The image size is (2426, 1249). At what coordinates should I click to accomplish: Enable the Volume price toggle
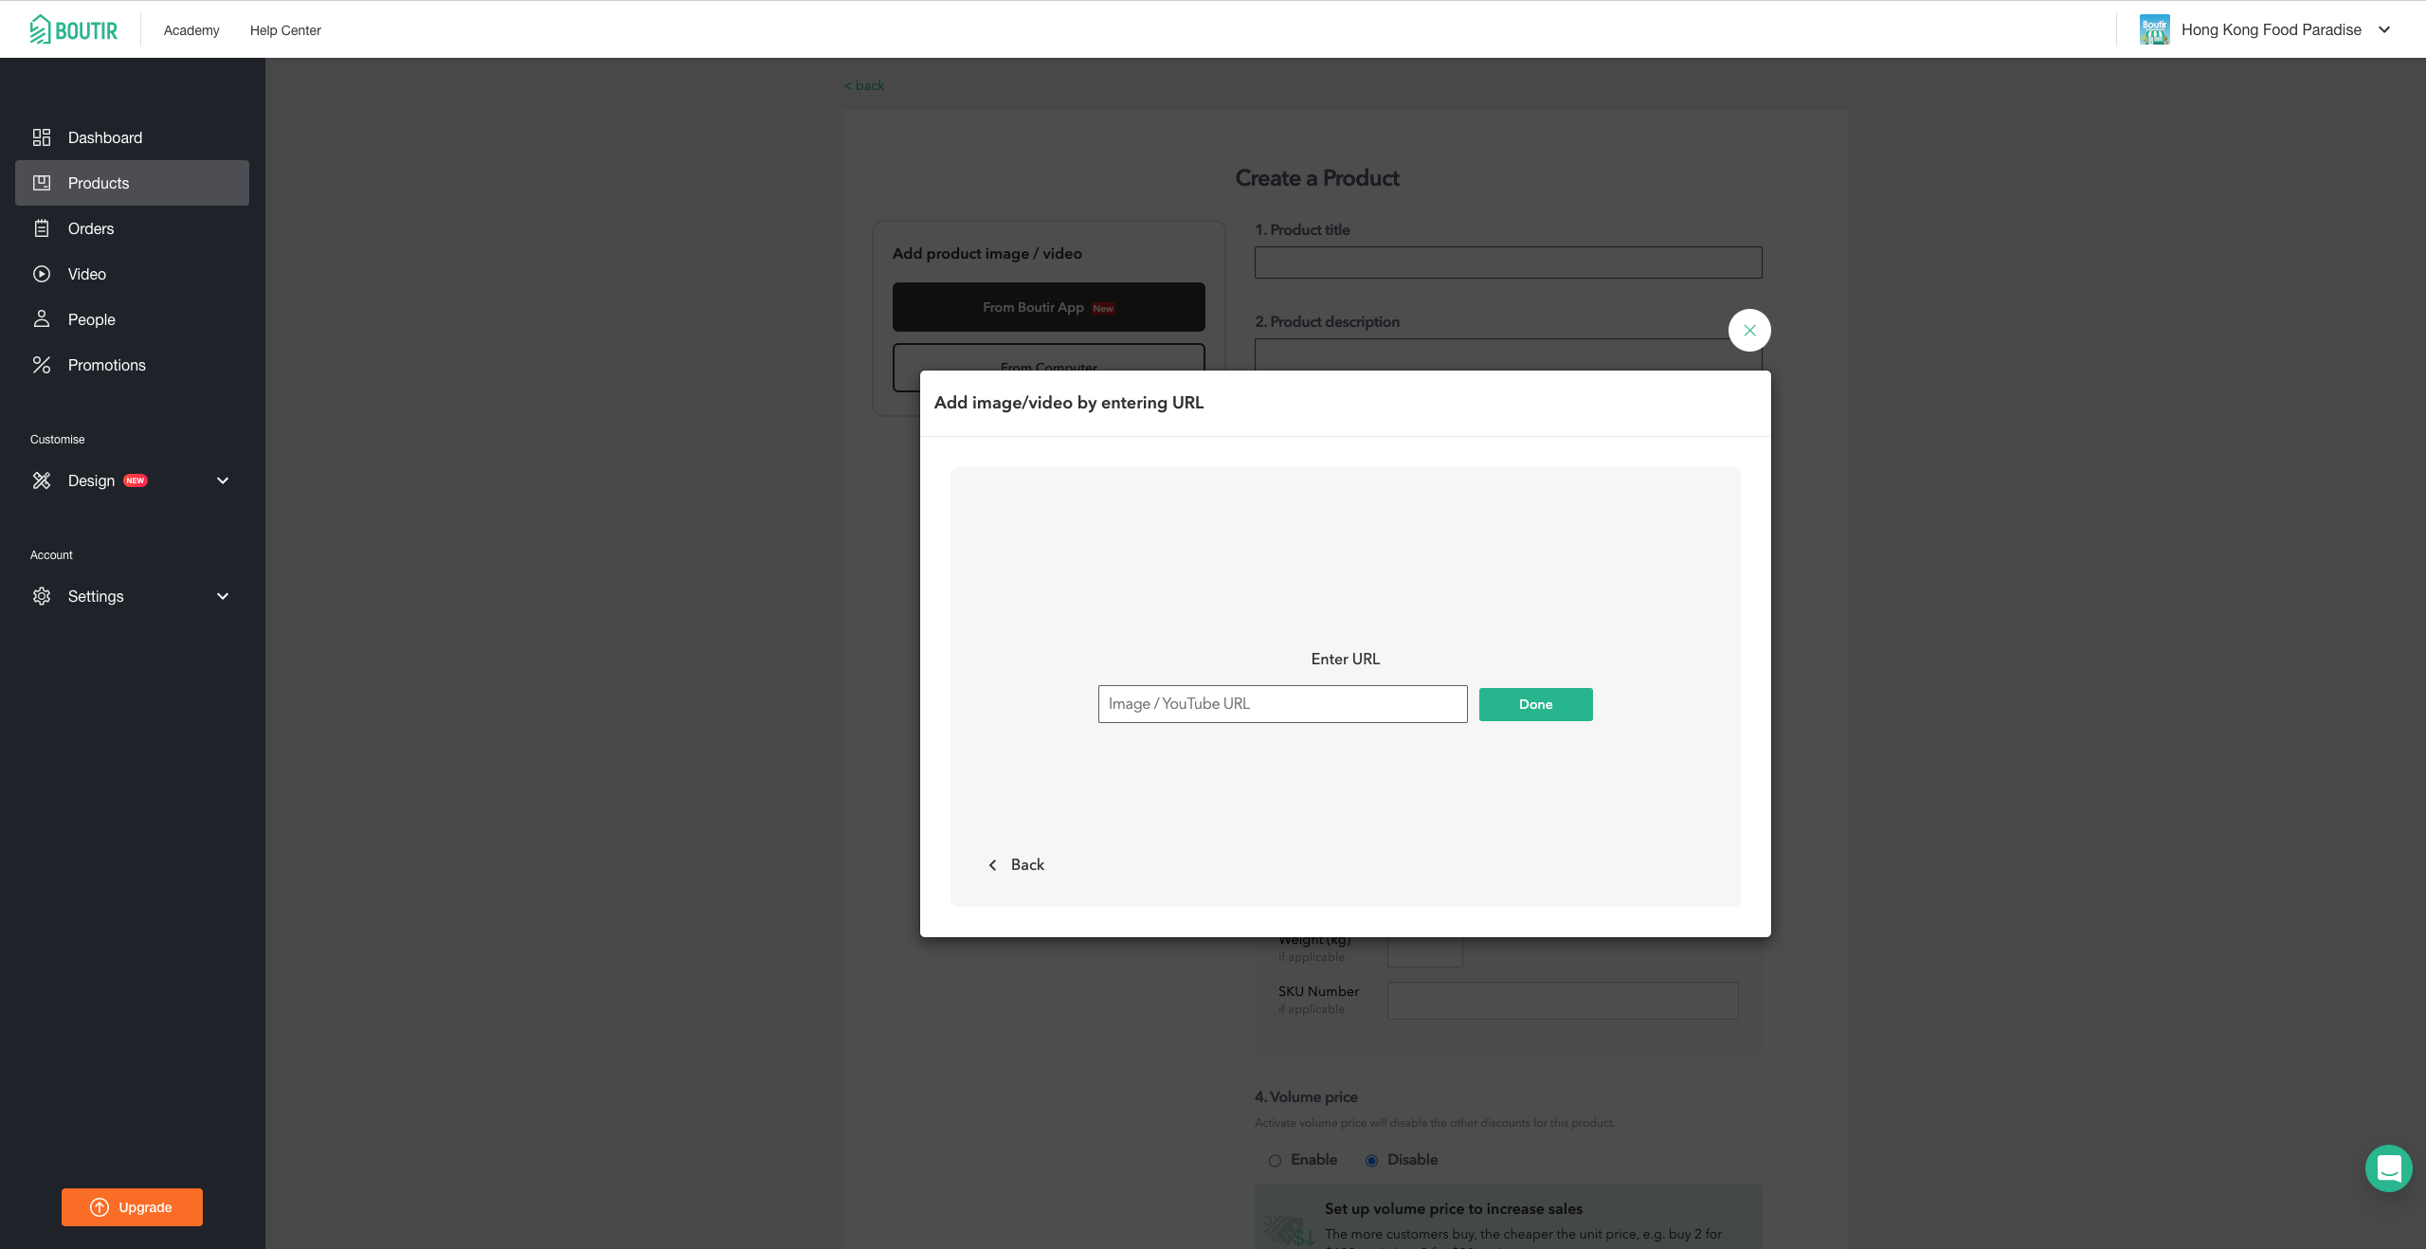click(1275, 1160)
